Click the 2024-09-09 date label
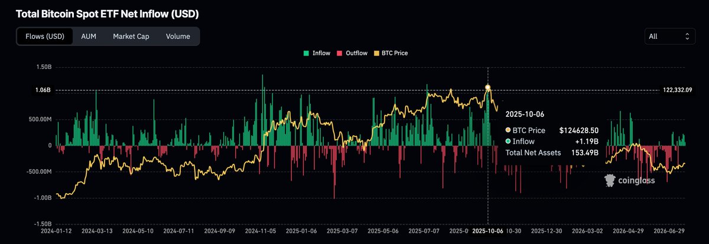709x244 pixels. [x=220, y=232]
